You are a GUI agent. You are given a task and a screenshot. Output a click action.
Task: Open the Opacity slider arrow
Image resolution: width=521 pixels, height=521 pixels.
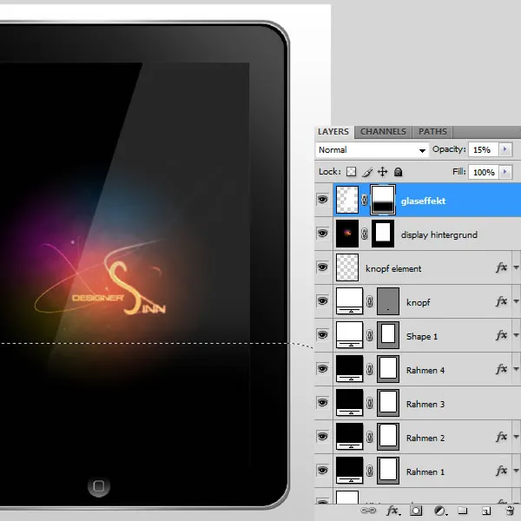point(505,149)
